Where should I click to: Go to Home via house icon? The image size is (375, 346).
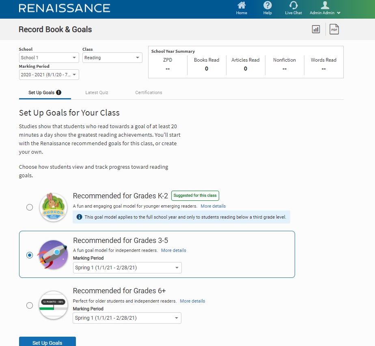[241, 5]
